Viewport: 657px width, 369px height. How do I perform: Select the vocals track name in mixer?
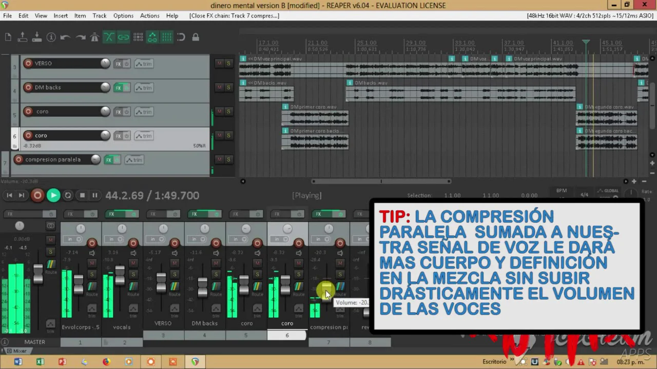click(122, 327)
